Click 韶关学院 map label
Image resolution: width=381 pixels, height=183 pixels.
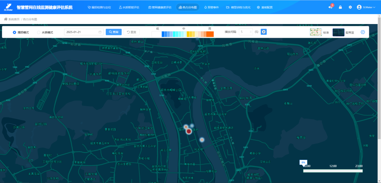[x=253, y=175]
